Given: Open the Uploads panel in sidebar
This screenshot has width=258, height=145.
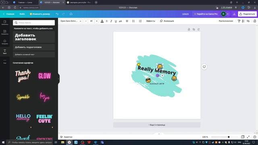Looking at the screenshot, I should point(5,42).
